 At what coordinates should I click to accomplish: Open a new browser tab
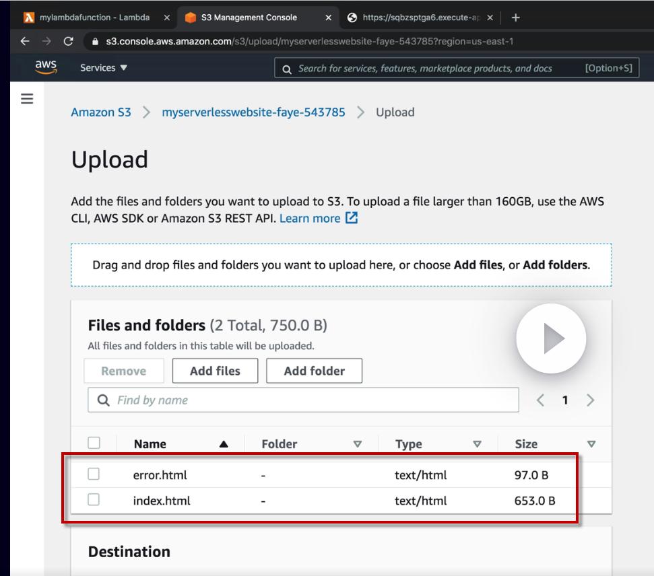pos(516,17)
